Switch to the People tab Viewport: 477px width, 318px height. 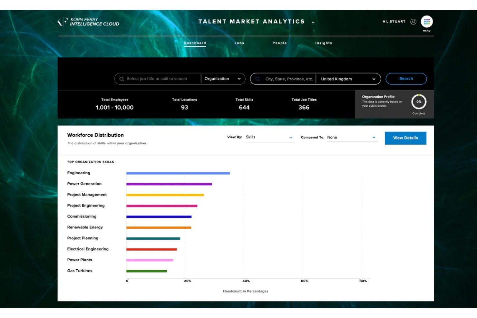(x=279, y=43)
